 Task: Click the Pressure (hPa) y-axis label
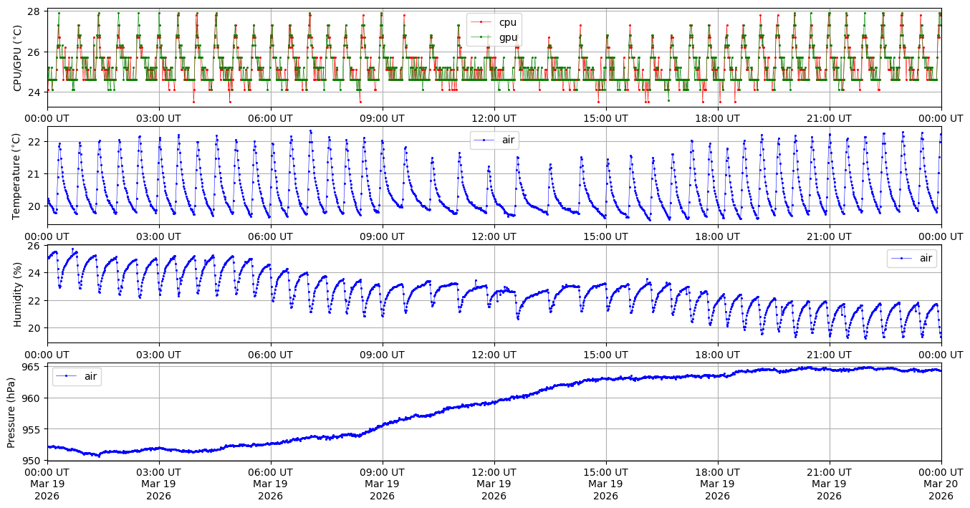11,411
